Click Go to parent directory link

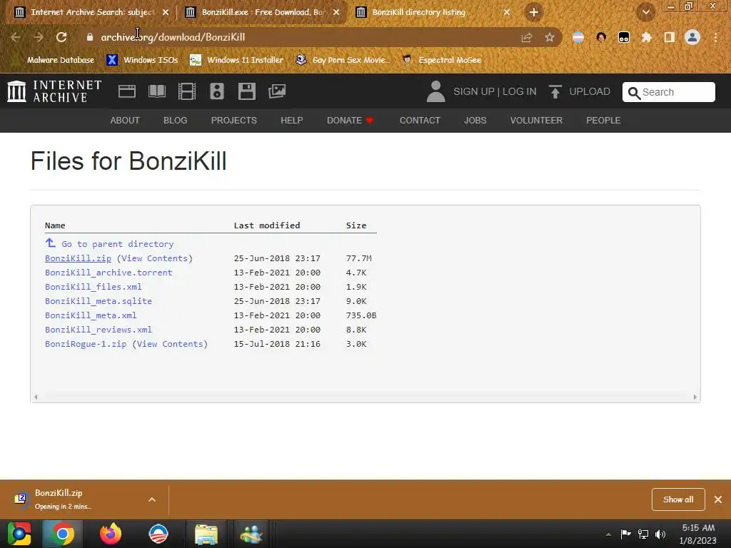tap(118, 244)
